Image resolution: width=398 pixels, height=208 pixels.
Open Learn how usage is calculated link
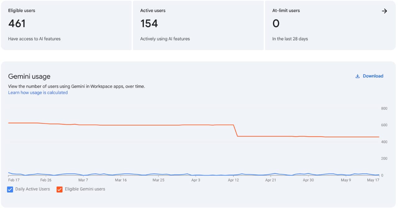coord(38,92)
